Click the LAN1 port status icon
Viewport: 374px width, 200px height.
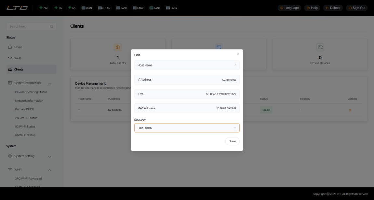tap(121, 8)
